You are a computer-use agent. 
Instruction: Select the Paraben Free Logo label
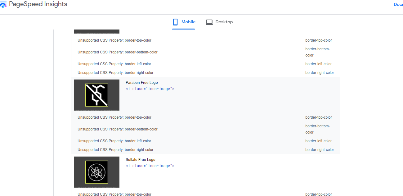click(142, 83)
